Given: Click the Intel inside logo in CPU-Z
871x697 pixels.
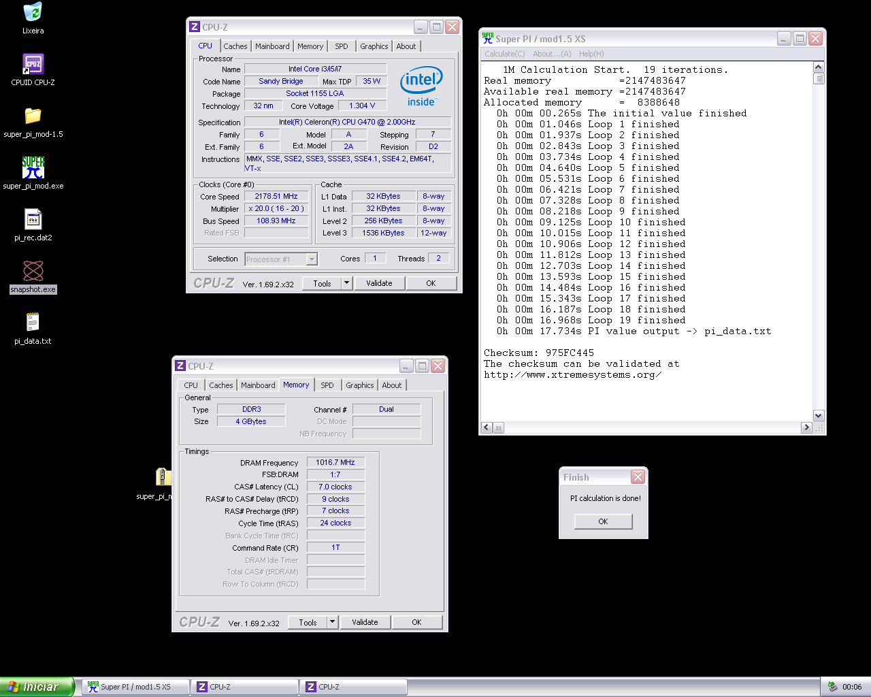Looking at the screenshot, I should pos(421,86).
